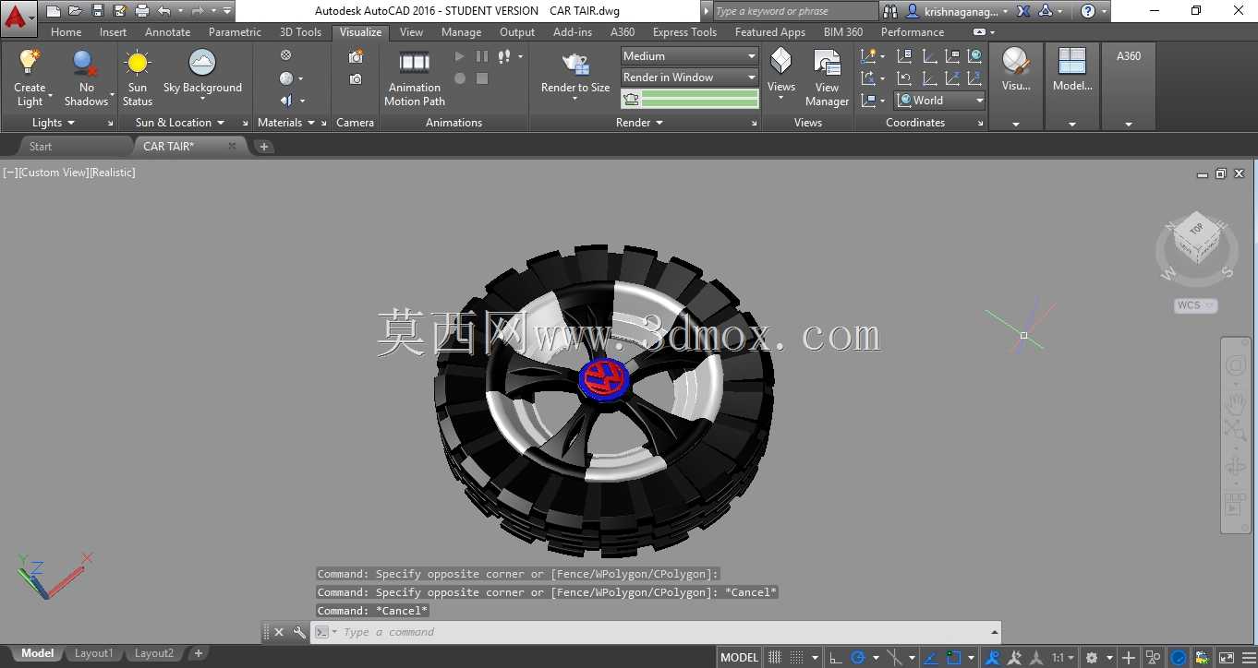This screenshot has width=1258, height=668.
Task: Open the Full Navigation Wheel
Action: (x=1235, y=366)
